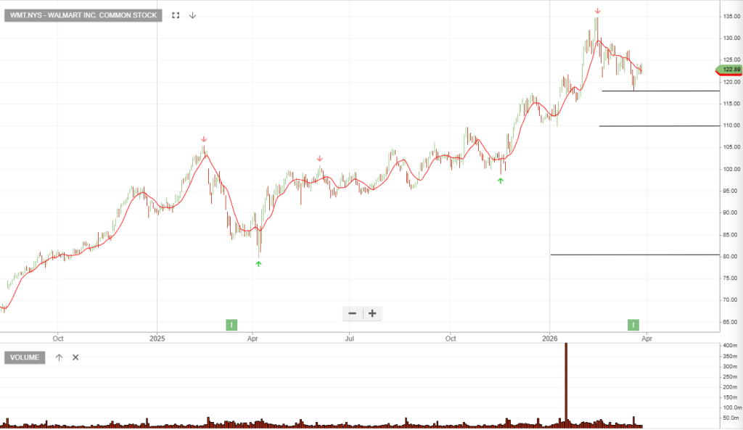
Task: Click the red sell arrow at the 2026 peak
Action: (x=597, y=11)
